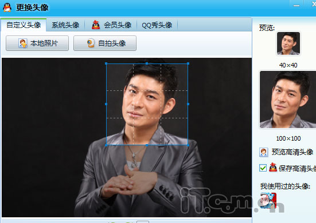Click the 更换头像 window title

coord(32,7)
